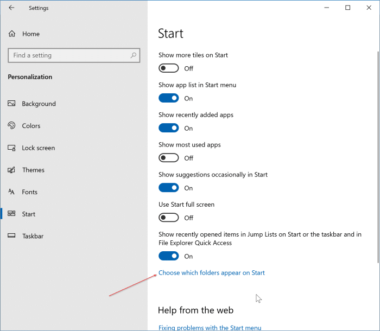Enable Show most used apps

click(x=169, y=158)
